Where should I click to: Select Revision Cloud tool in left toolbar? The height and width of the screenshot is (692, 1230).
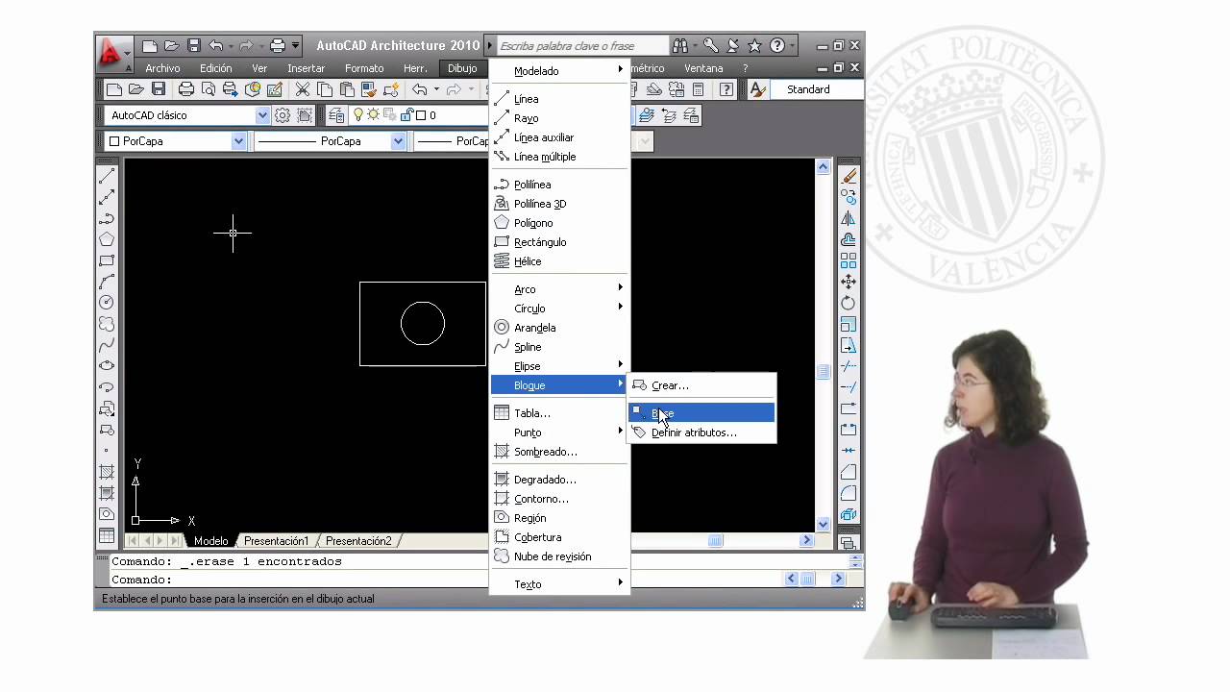click(x=107, y=324)
